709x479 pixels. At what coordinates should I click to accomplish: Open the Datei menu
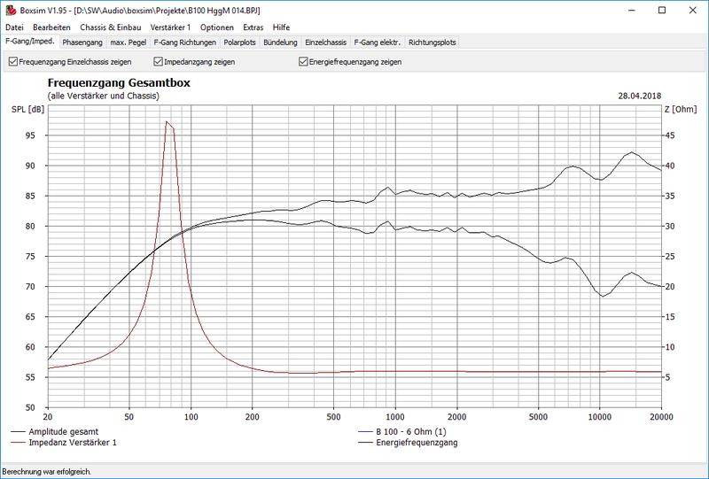coord(14,27)
